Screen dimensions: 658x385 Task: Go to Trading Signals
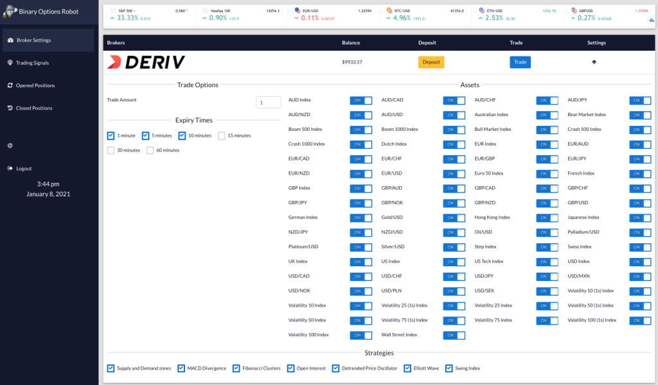[48, 63]
